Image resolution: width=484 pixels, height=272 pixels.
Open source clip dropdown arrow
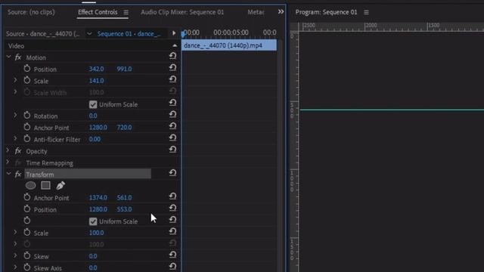pos(89,33)
